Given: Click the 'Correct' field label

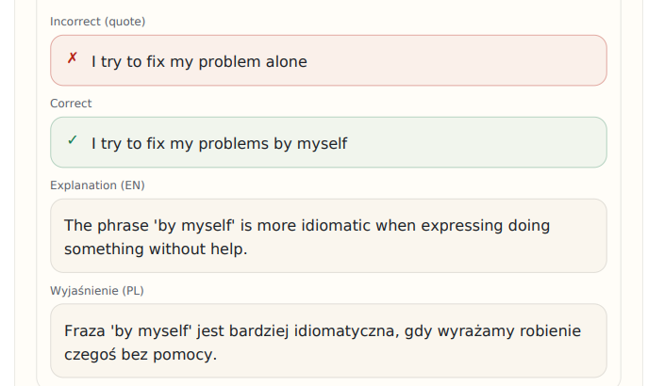Looking at the screenshot, I should (x=71, y=104).
